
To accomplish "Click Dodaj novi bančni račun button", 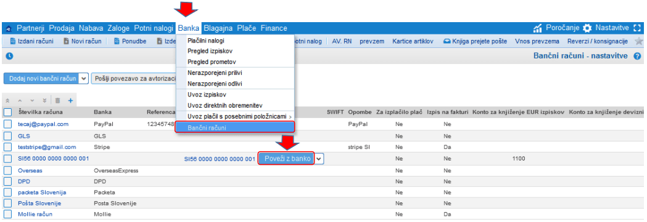I will pyautogui.click(x=42, y=79).
